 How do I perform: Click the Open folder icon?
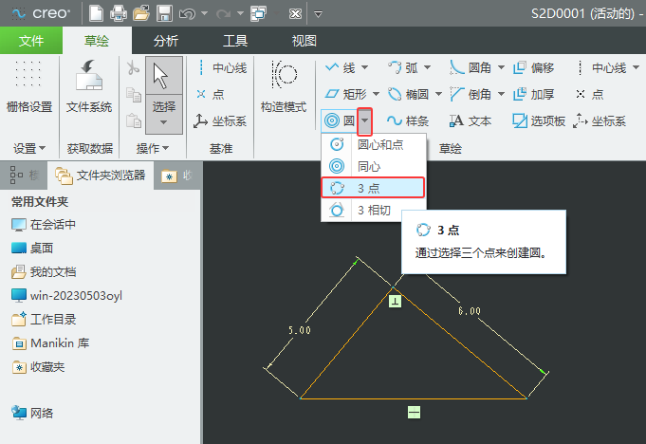[141, 13]
